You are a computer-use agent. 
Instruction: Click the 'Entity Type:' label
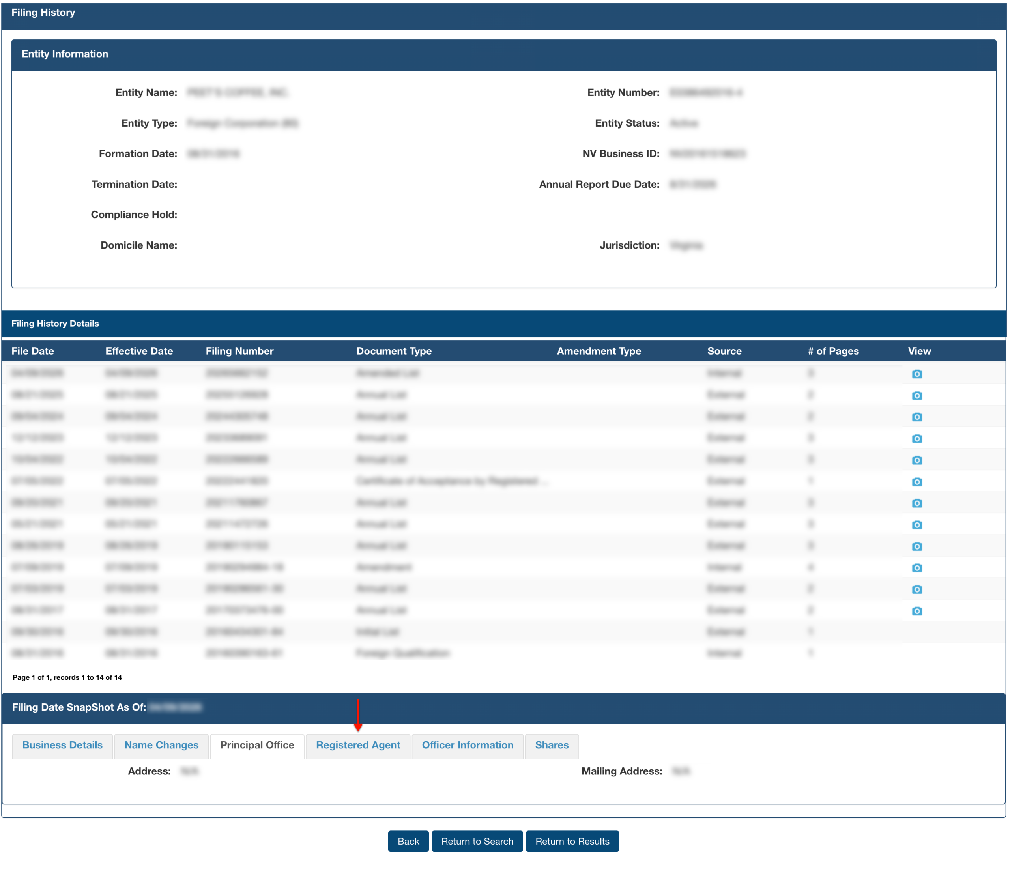point(149,123)
